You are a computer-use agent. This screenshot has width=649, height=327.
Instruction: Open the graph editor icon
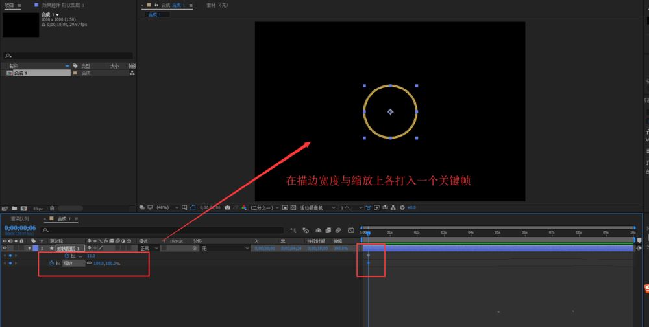coord(351,231)
